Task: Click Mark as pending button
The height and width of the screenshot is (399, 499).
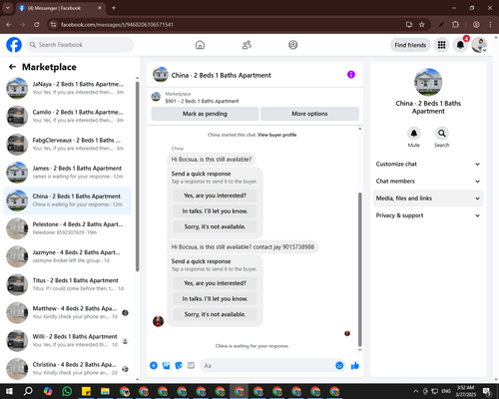Action: pyautogui.click(x=205, y=114)
